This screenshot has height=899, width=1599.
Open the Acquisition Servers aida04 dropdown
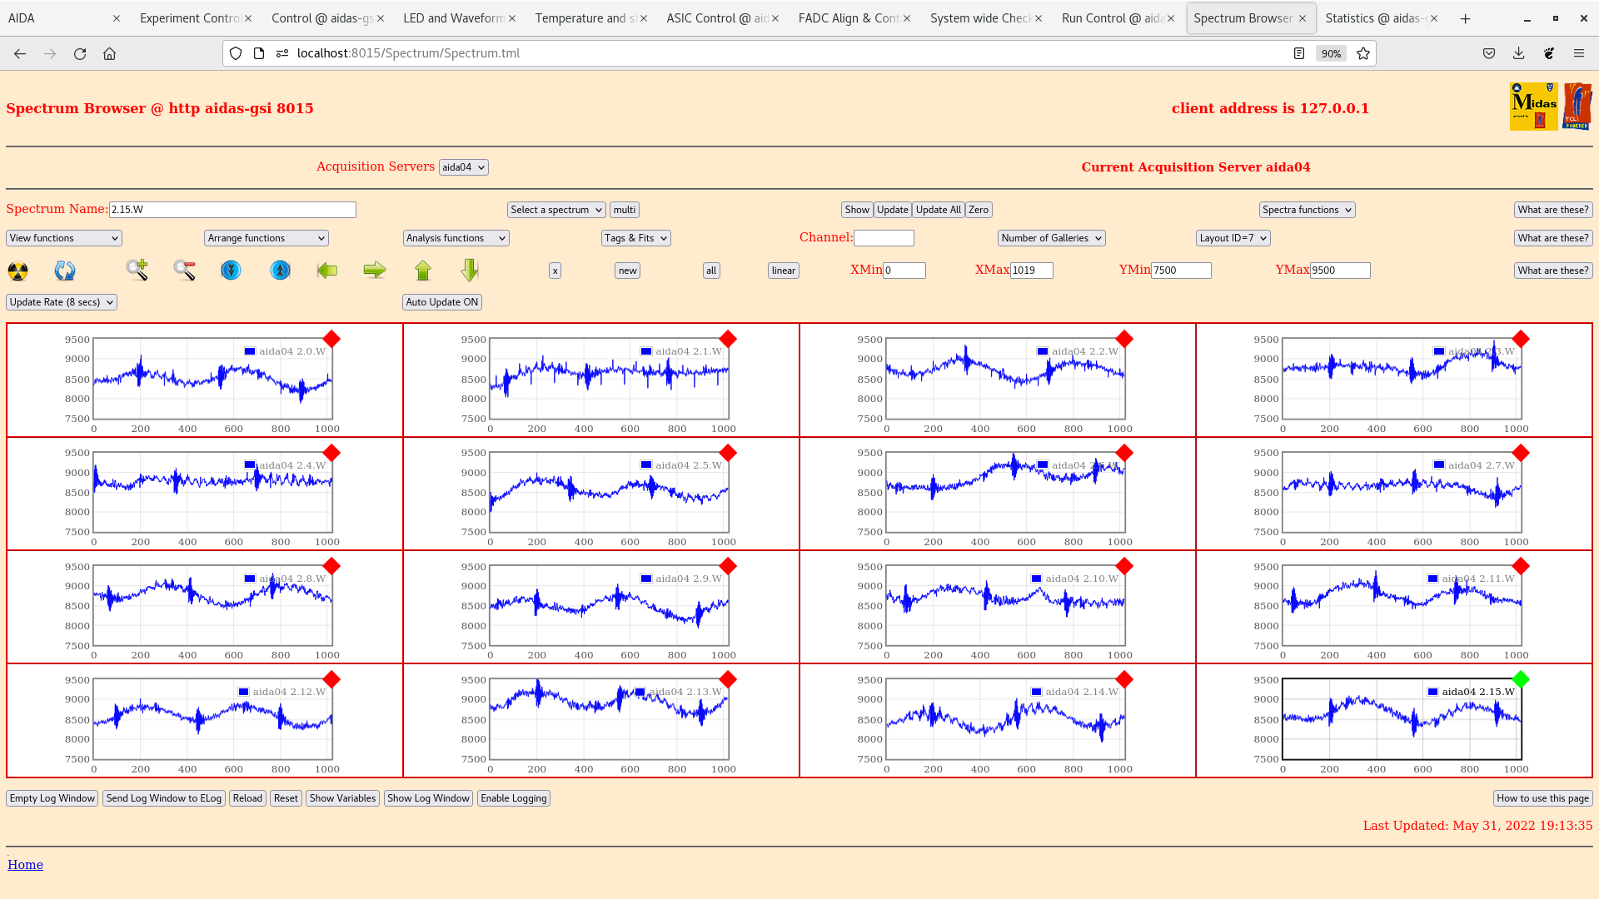point(464,167)
